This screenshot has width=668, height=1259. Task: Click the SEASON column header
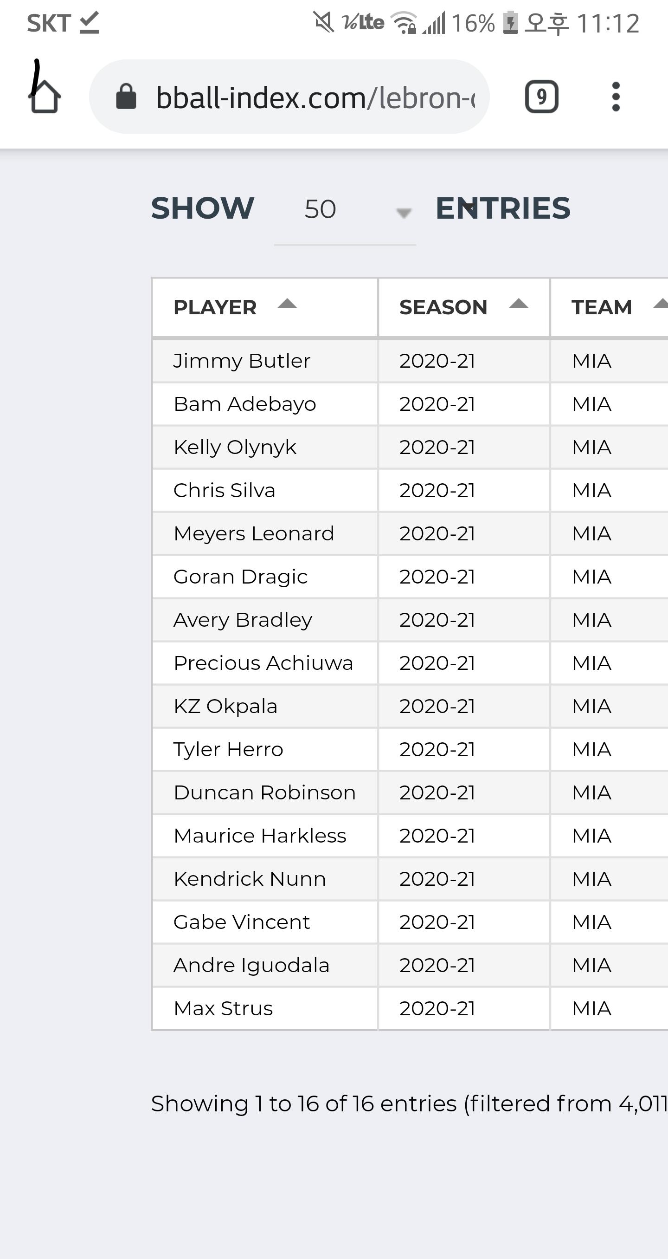(443, 307)
